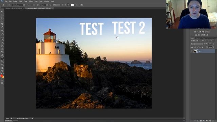Click the font size input field
Screen dimensions: 217x122
43,5
